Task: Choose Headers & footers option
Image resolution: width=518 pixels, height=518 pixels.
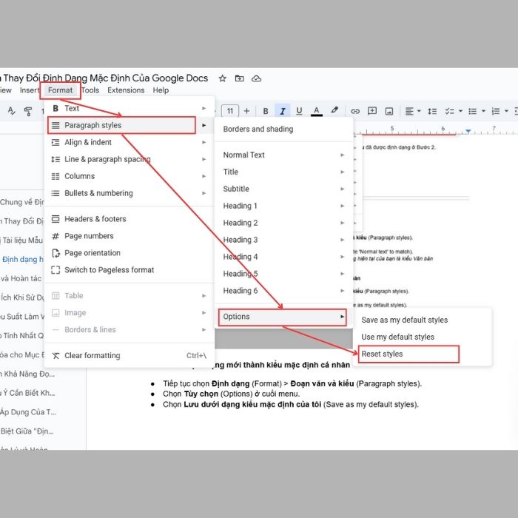Action: [129, 219]
